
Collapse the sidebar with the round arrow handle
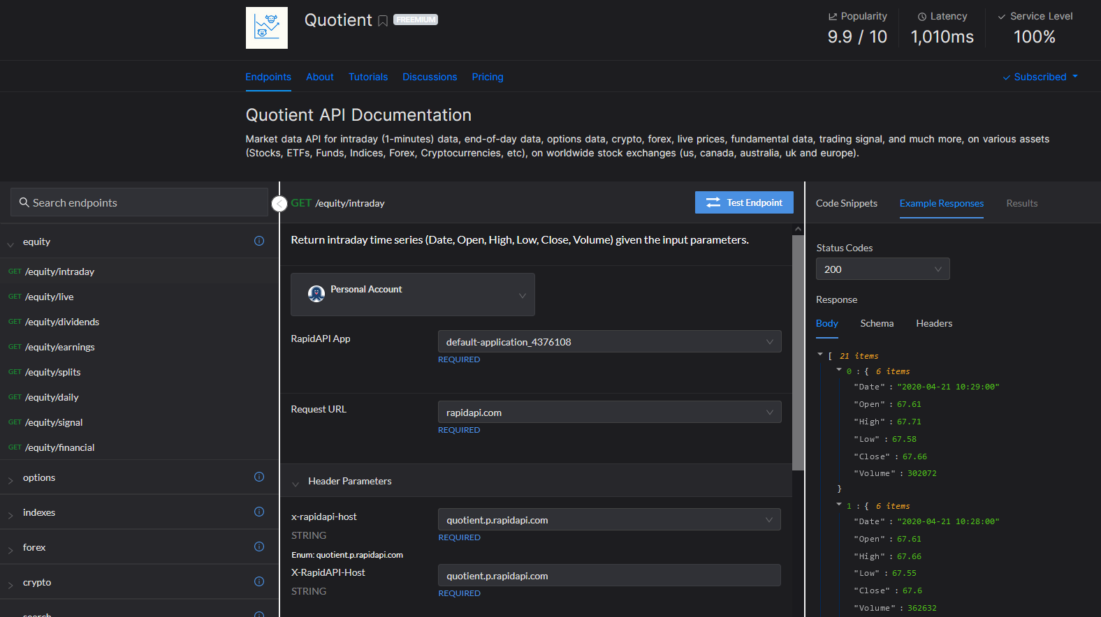(279, 203)
